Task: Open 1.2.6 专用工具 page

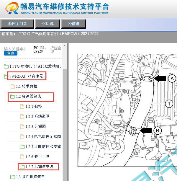Action: point(37,157)
